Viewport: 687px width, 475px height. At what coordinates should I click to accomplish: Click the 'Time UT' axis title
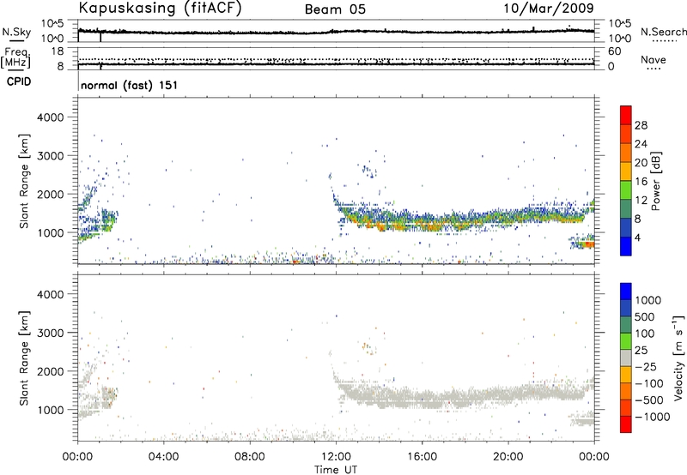336,470
